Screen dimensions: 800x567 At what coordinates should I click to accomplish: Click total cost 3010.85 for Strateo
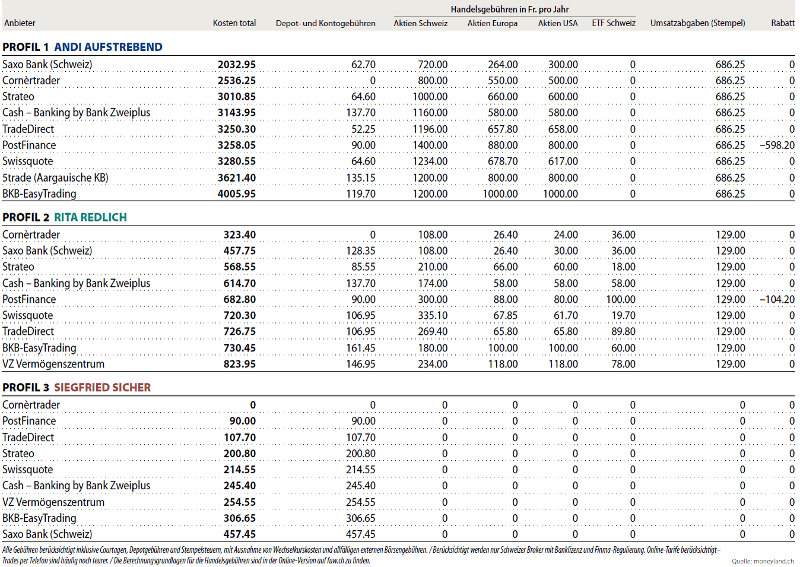(x=237, y=97)
